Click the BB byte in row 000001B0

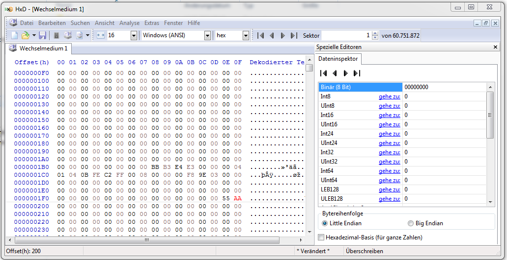155,167
